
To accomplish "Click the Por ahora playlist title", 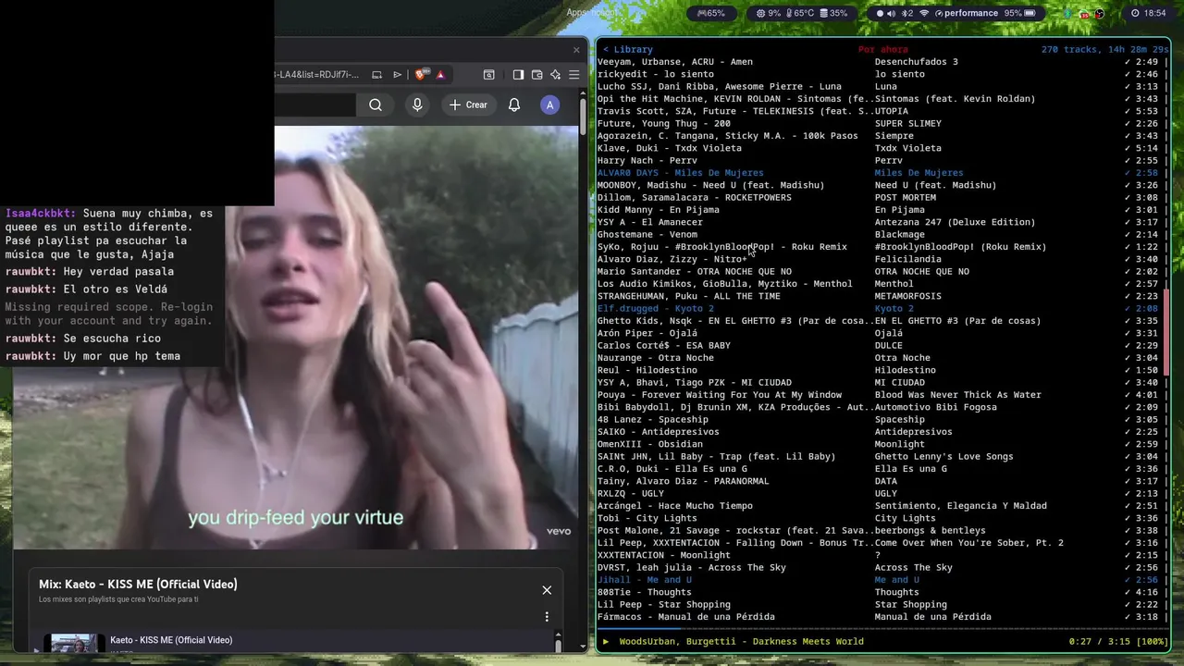I will pos(882,49).
